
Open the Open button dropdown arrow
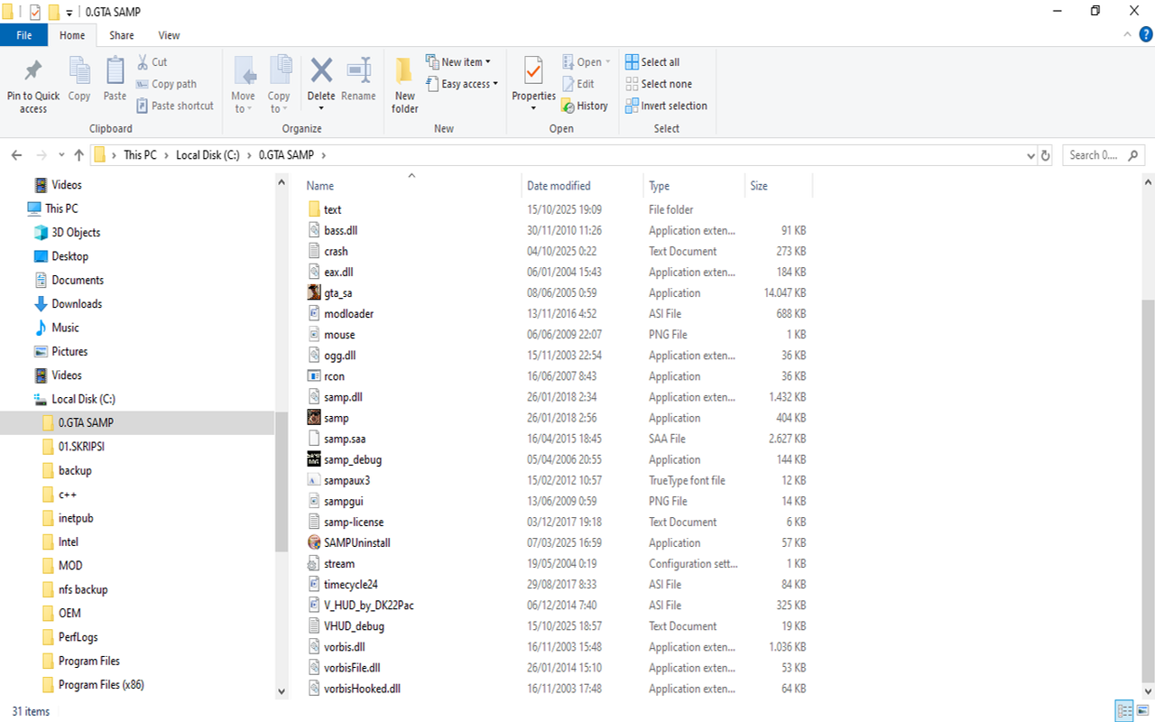pos(607,62)
